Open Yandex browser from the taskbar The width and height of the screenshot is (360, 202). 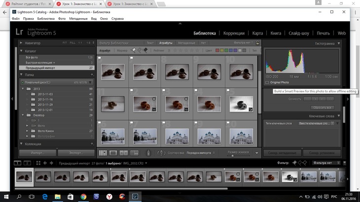109,197
